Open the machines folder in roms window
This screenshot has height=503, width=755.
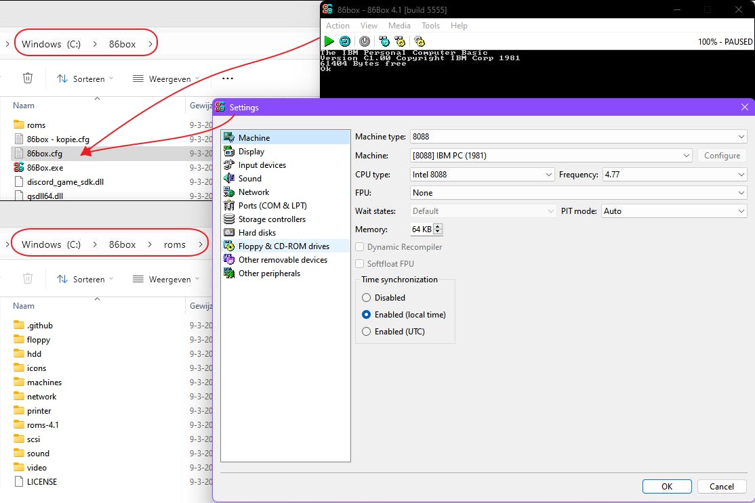44,382
